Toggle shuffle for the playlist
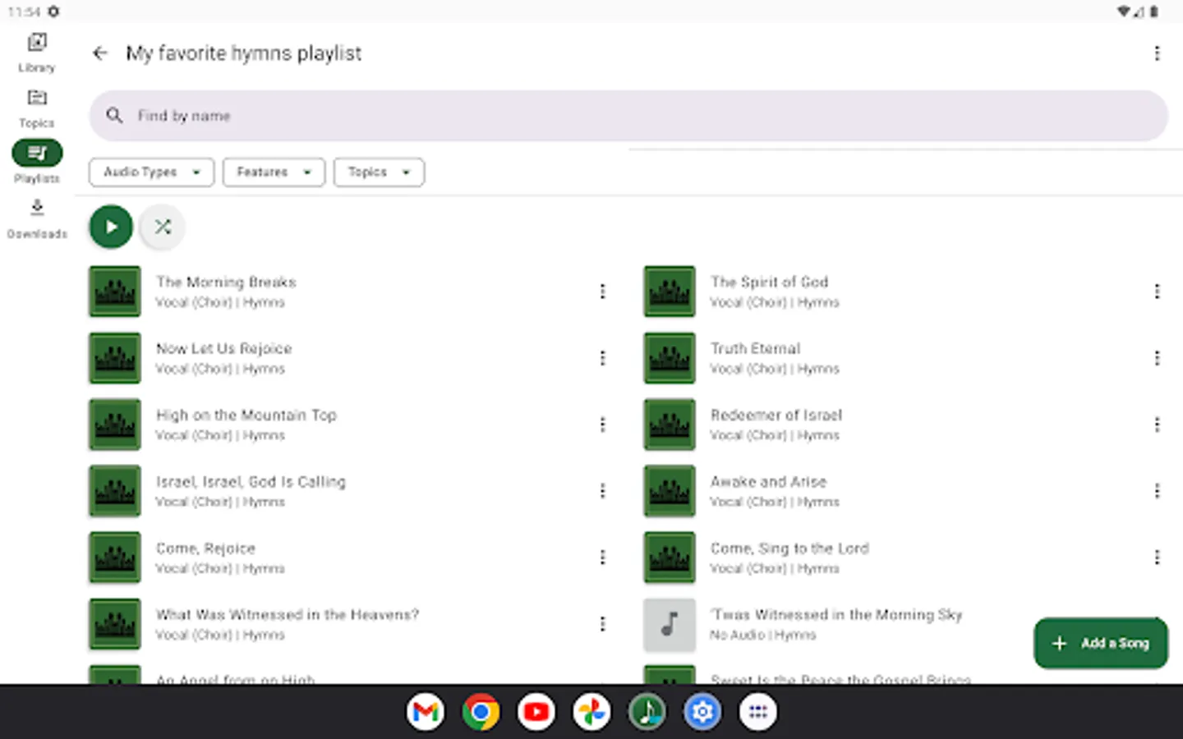 click(163, 227)
